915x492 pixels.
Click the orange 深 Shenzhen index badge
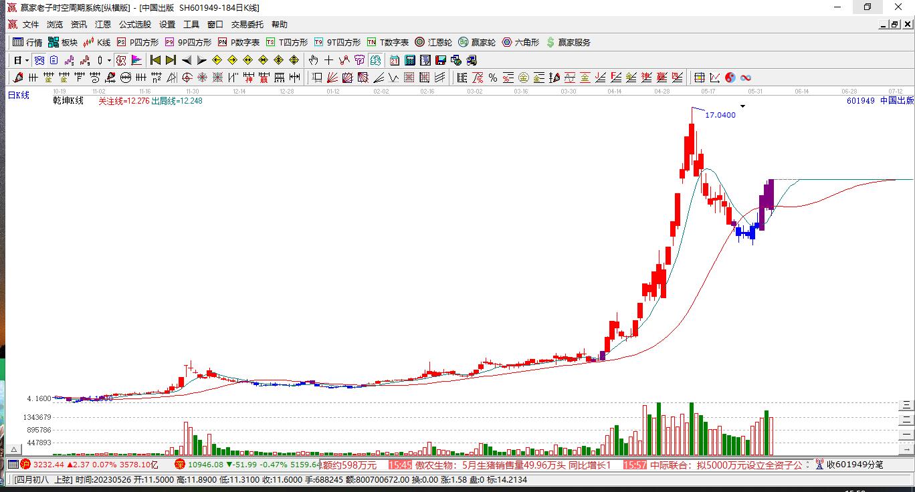coord(179,465)
